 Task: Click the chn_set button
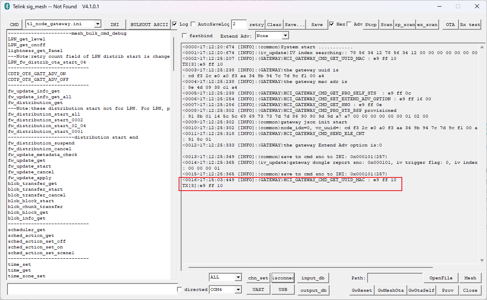point(258,278)
